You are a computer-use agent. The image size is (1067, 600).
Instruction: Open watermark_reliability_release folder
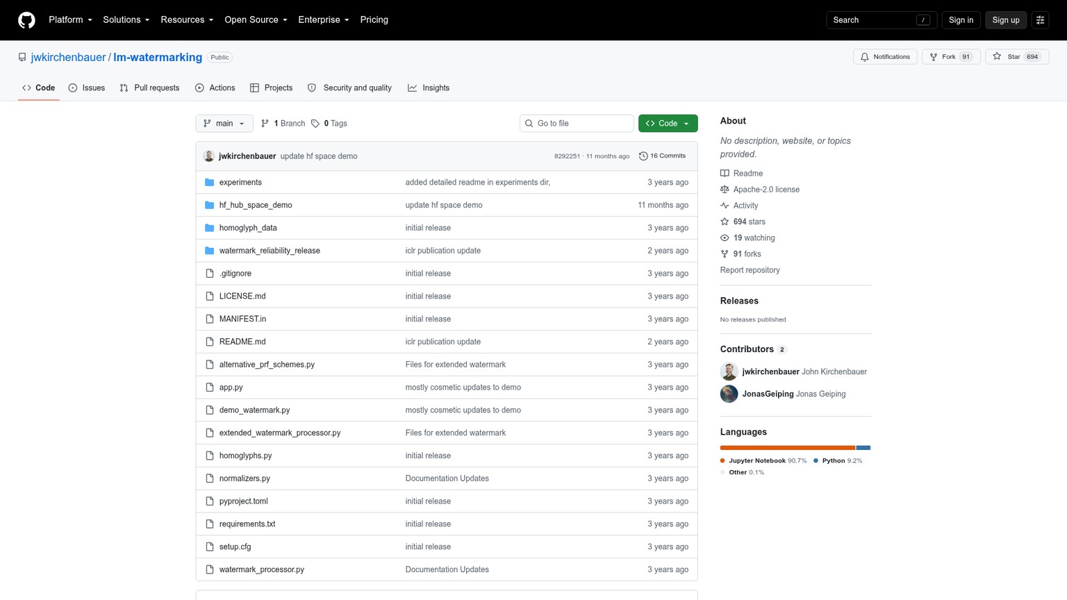tap(270, 251)
